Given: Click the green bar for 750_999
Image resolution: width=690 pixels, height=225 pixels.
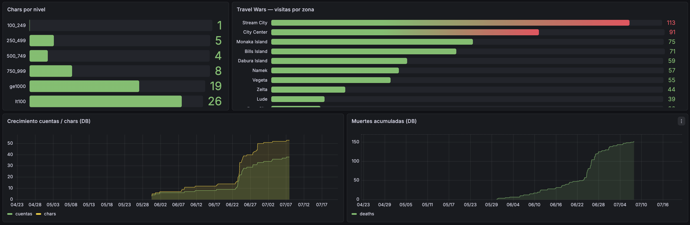Looking at the screenshot, I should click(x=51, y=71).
